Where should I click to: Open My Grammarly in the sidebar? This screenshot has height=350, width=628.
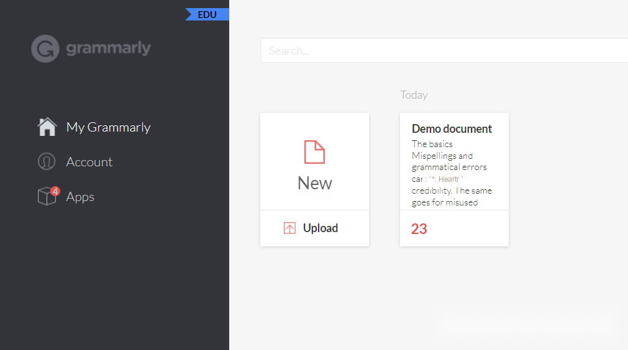click(108, 127)
